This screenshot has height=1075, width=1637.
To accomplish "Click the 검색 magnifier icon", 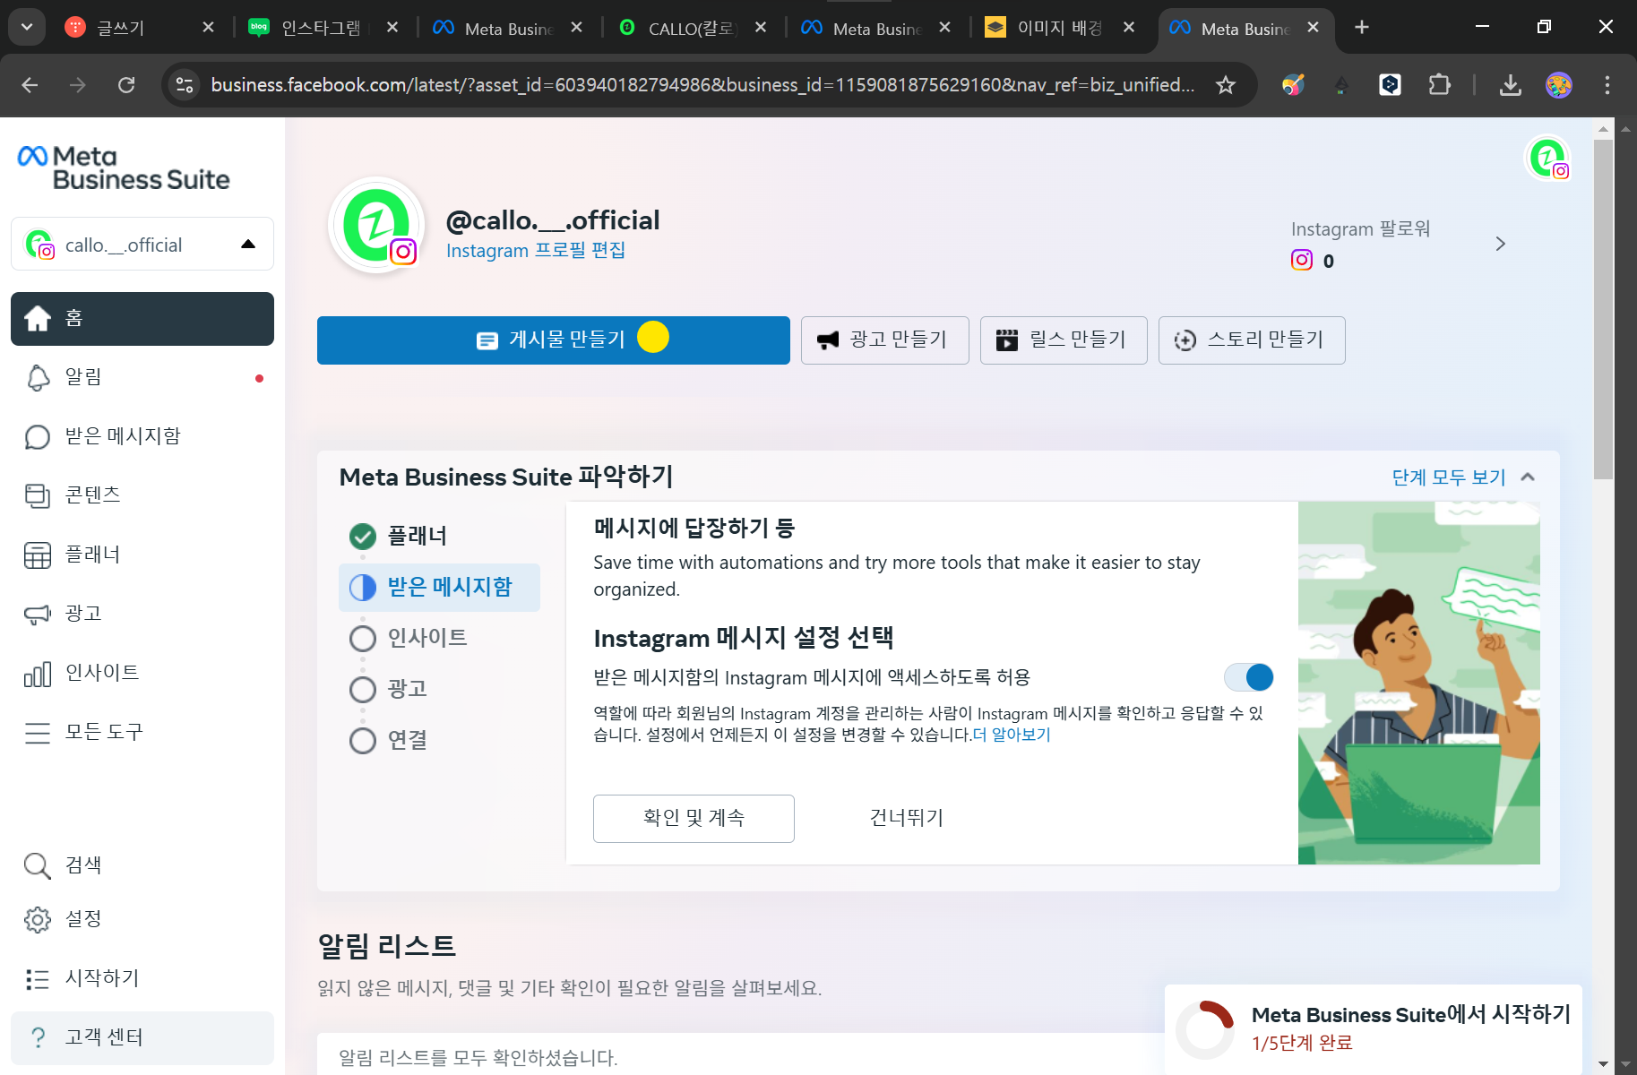I will pos(38,865).
